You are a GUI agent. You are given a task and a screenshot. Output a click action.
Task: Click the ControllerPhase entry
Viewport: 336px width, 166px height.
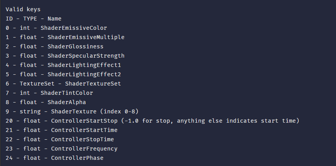point(77,158)
